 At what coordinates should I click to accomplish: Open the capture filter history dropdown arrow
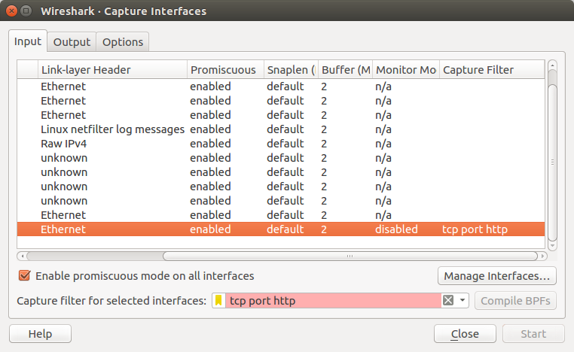coord(463,300)
